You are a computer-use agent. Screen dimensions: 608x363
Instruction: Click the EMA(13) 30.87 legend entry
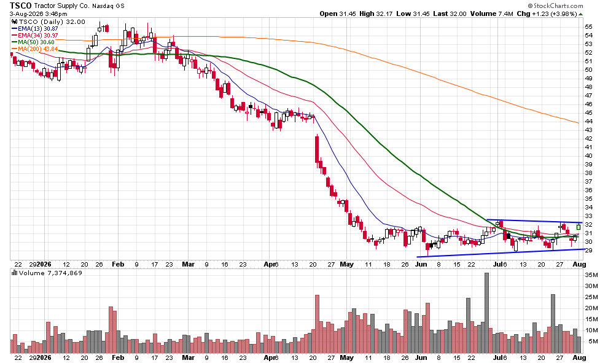(x=37, y=29)
